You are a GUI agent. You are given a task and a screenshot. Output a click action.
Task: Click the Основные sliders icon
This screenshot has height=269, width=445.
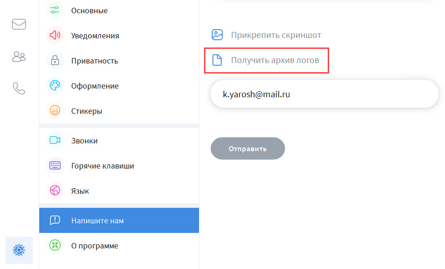click(55, 10)
